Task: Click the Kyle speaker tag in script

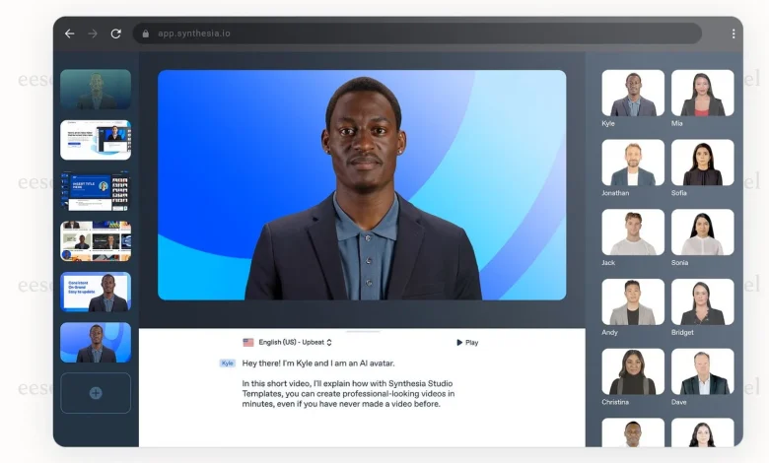Action: pyautogui.click(x=227, y=364)
